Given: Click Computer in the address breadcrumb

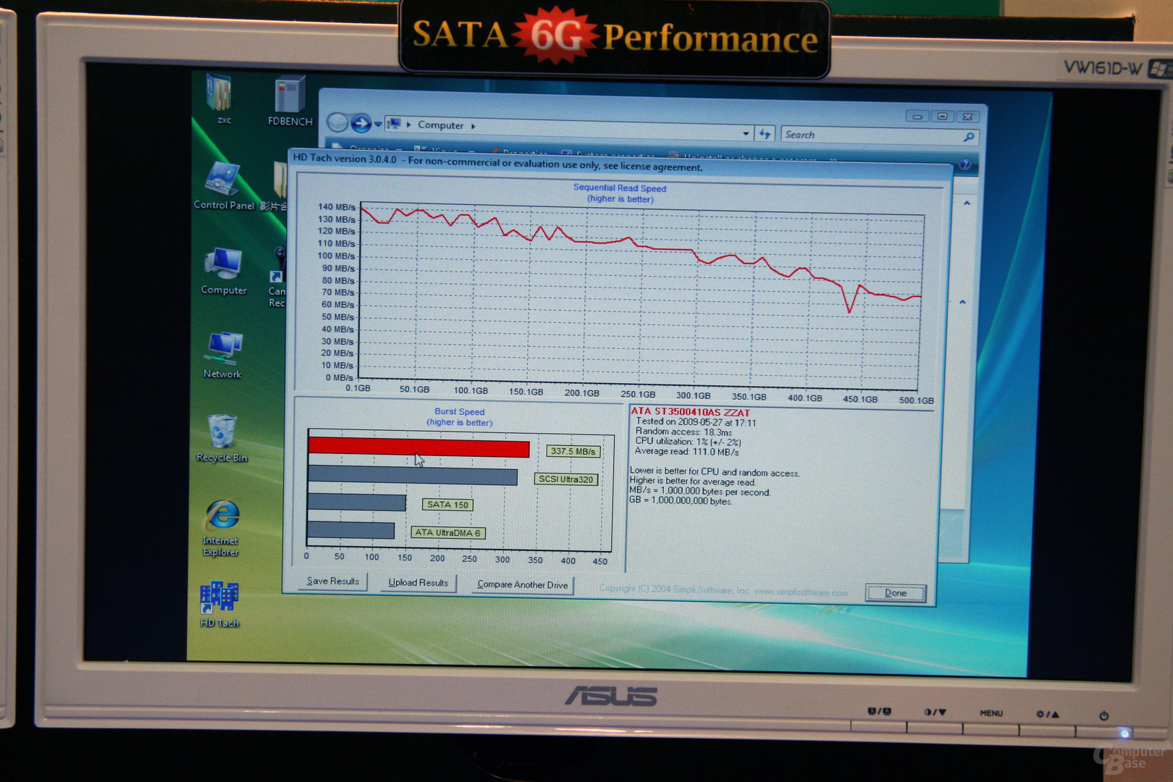Looking at the screenshot, I should click(x=440, y=125).
